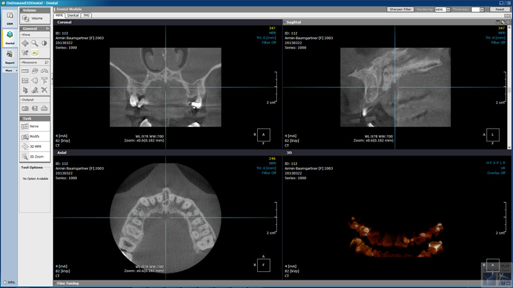Open the Rendering mode dropdown
The height and width of the screenshot is (288, 513).
point(448,10)
